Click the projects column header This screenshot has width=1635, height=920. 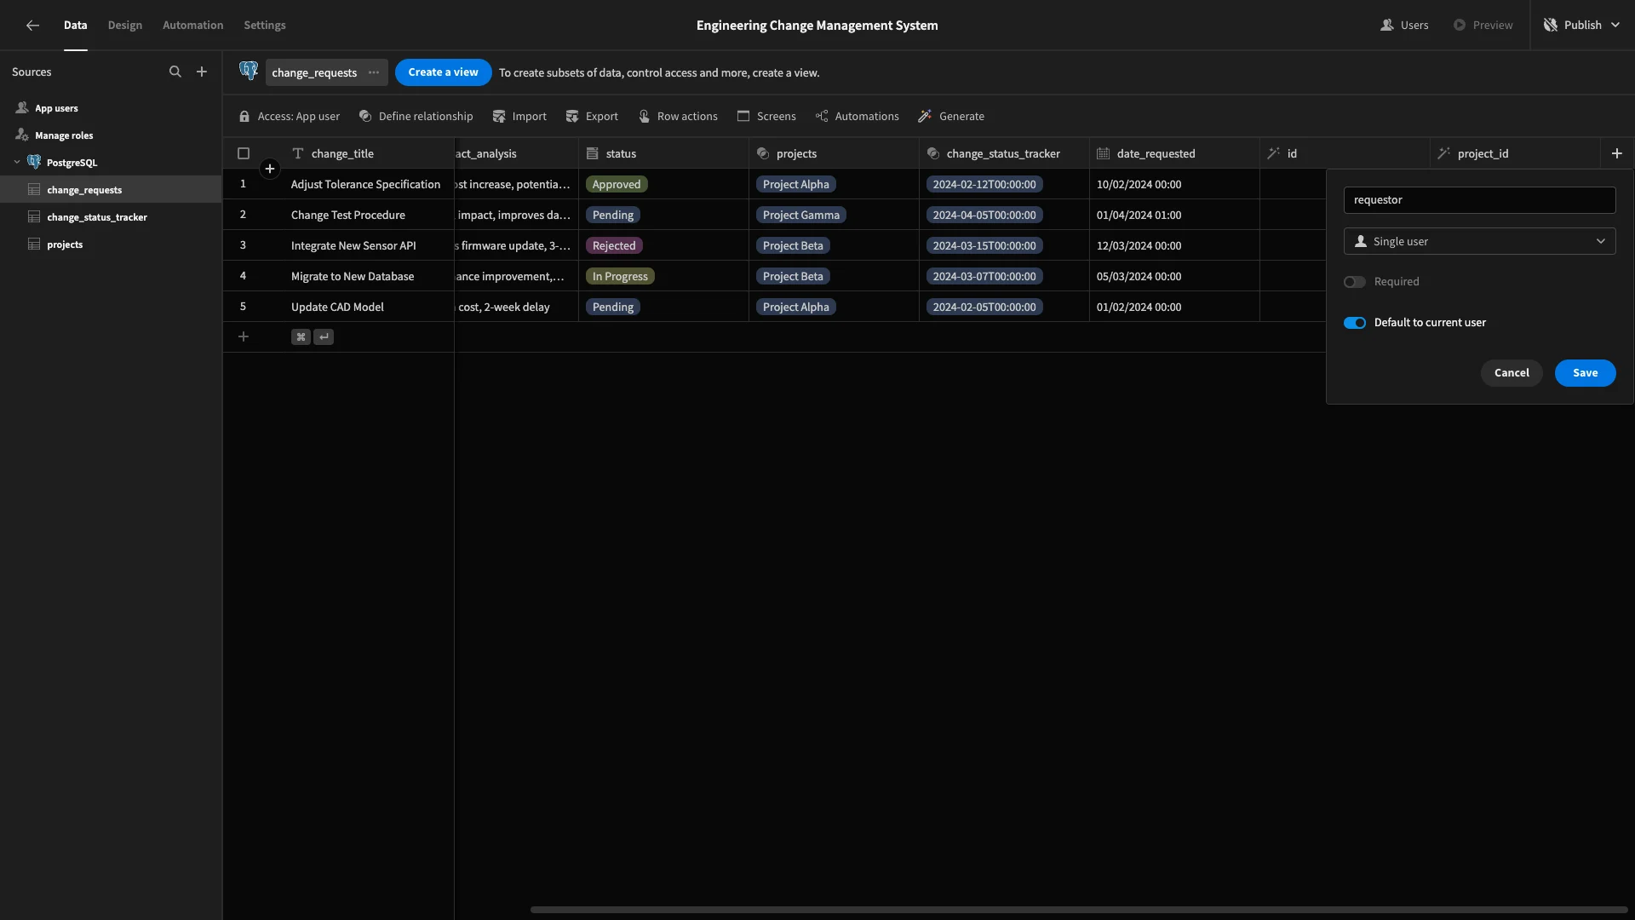835,154
